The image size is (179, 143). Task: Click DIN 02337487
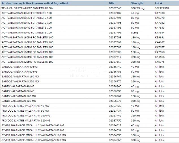click(115, 13)
